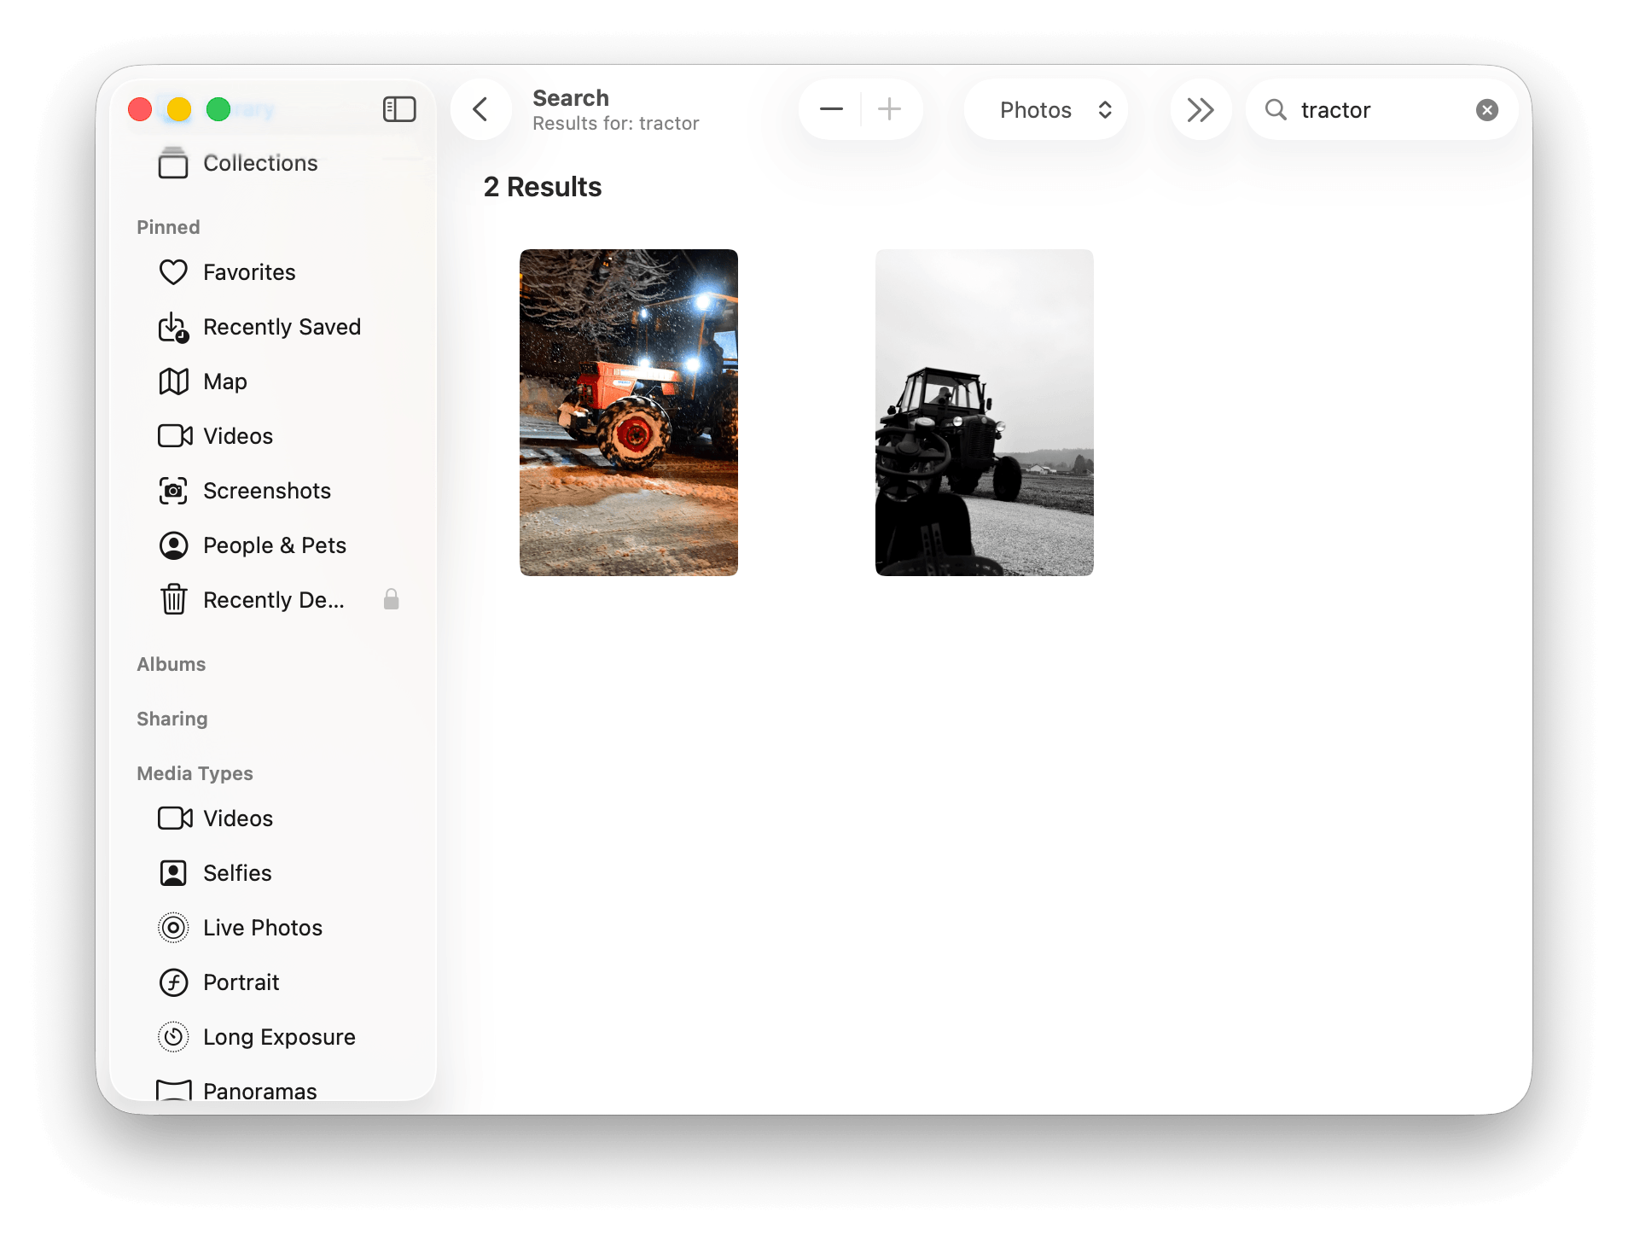Open the Map view
This screenshot has width=1628, height=1241.
224,382
